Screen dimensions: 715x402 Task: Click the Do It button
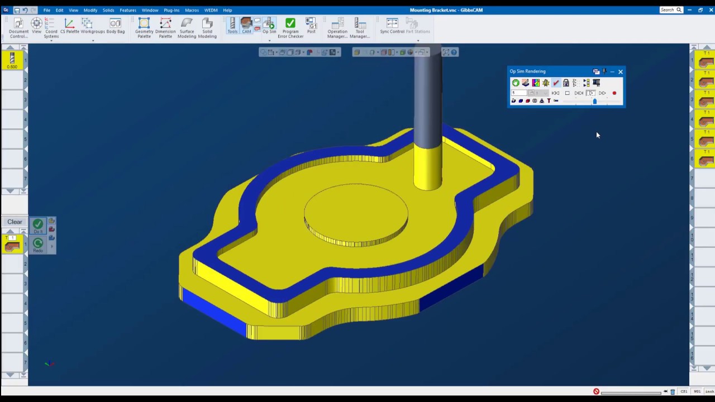click(38, 226)
